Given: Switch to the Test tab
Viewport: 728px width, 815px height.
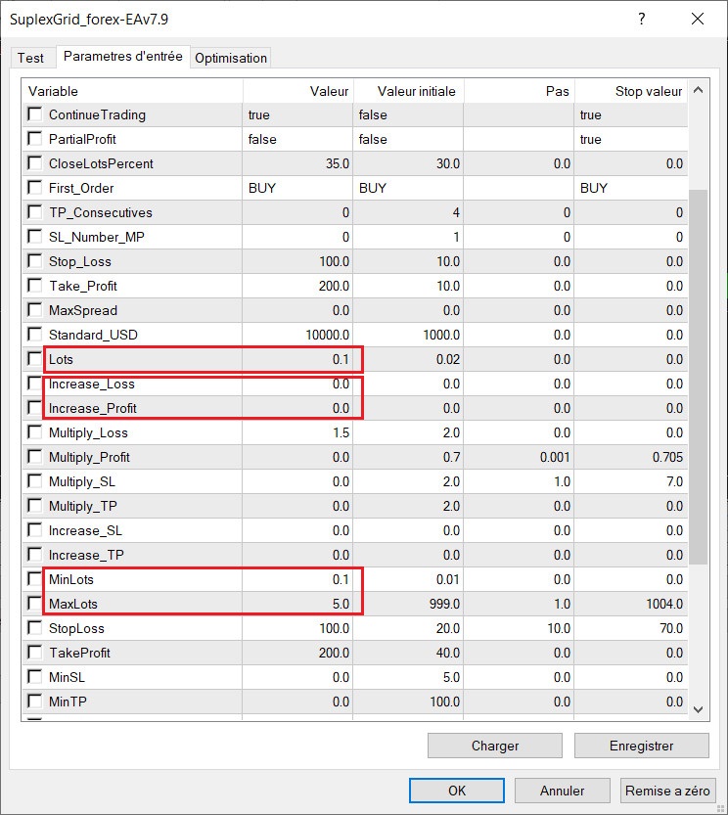Looking at the screenshot, I should click(30, 58).
